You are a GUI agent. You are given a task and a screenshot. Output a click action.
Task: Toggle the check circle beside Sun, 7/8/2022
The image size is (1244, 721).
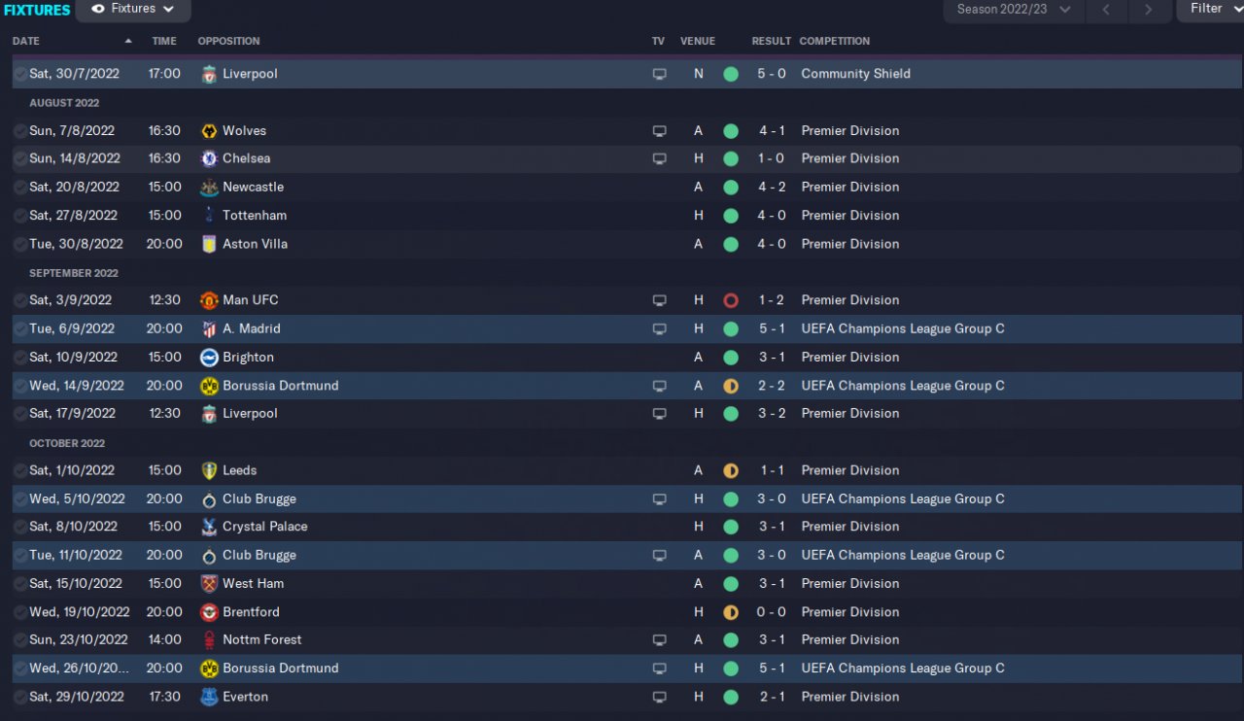tap(20, 131)
